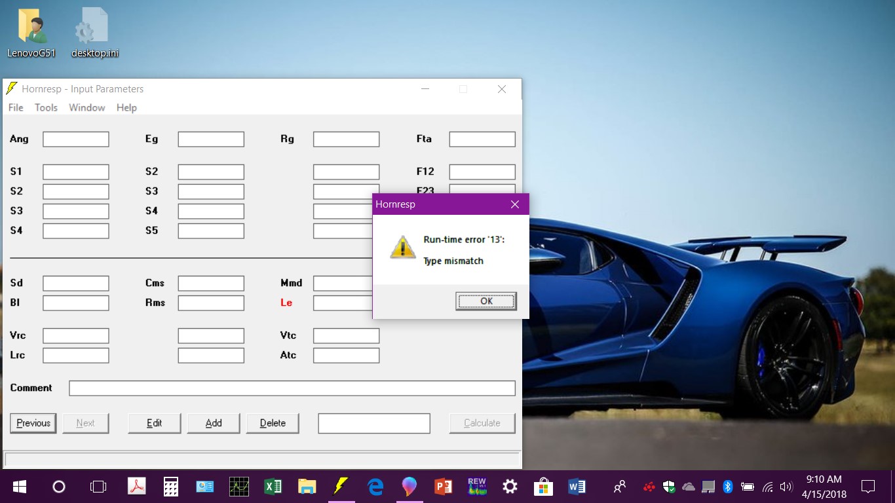Click the Rg input field
Viewport: 895px width, 503px height.
point(346,139)
